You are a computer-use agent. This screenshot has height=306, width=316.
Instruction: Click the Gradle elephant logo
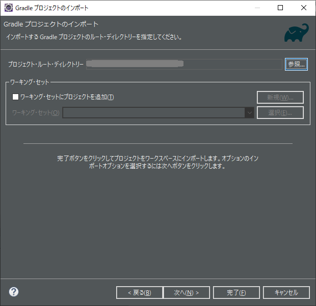[x=297, y=33]
